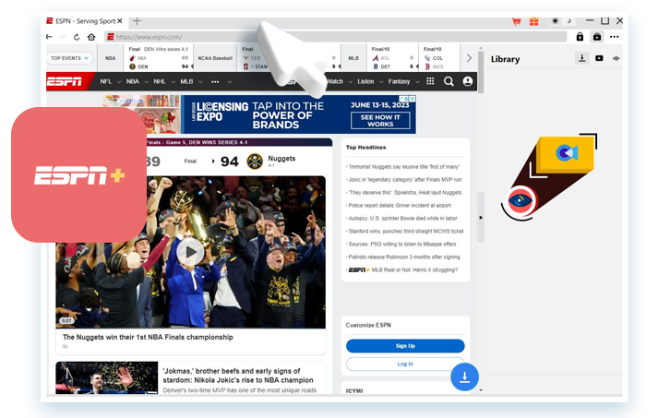
Task: Open the ATL vs DET game score
Action: (393, 58)
